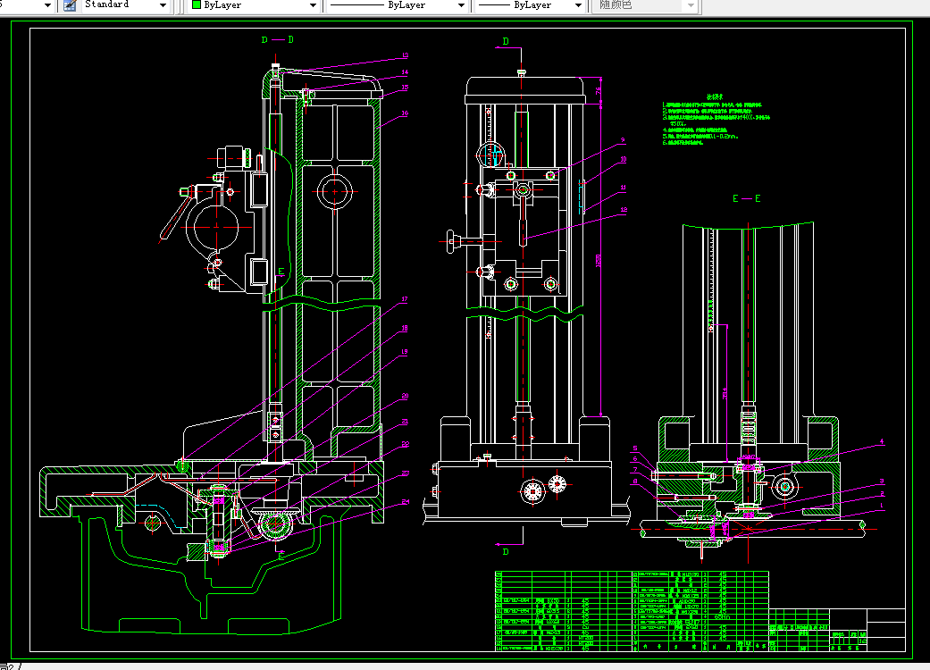Select part balloon number 15
This screenshot has width=930, height=670.
coord(405,88)
